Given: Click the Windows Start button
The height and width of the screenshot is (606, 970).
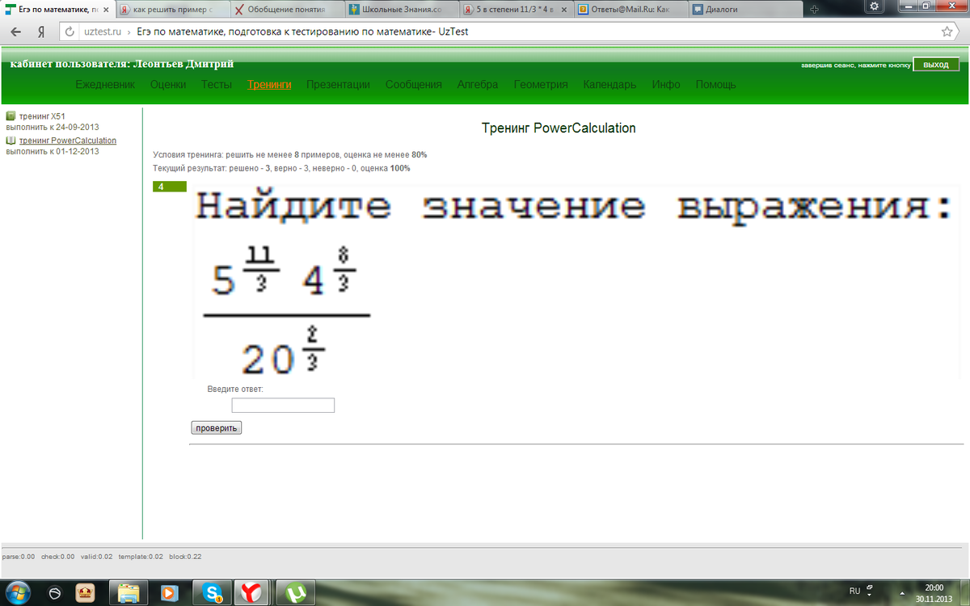Looking at the screenshot, I should point(17,592).
